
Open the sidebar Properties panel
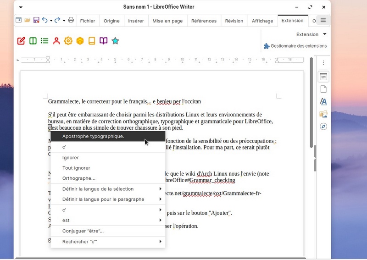[x=323, y=77]
